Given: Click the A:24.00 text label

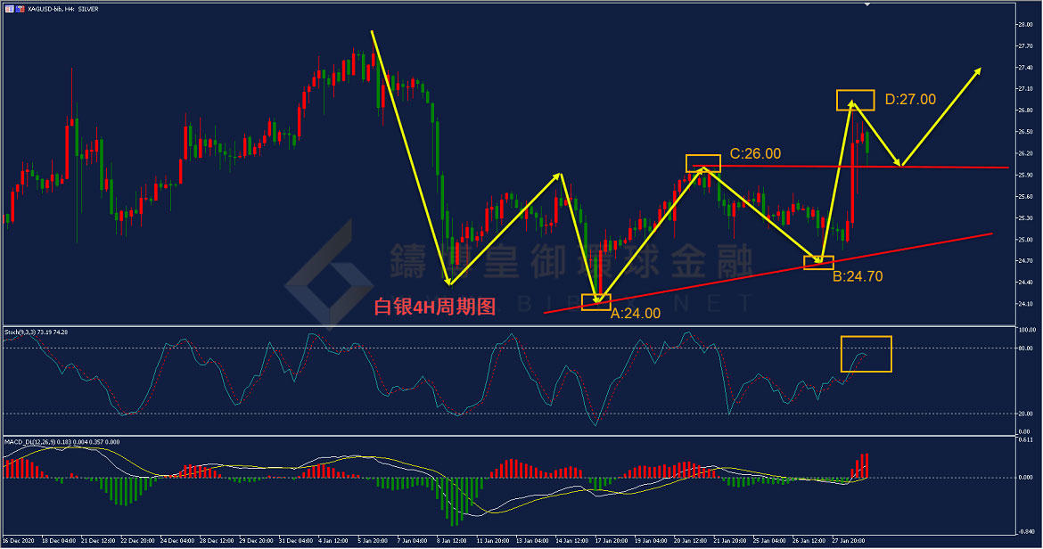Looking at the screenshot, I should (636, 313).
